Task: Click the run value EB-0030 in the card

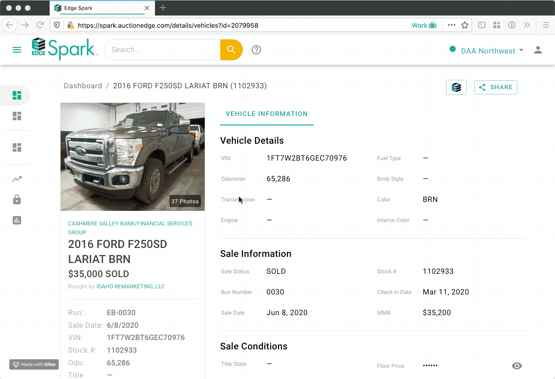Action: (121, 313)
